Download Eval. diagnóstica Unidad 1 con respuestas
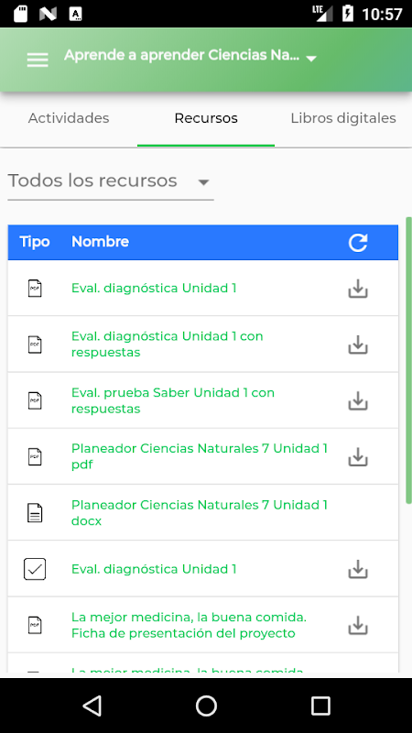412x733 pixels. coord(358,345)
